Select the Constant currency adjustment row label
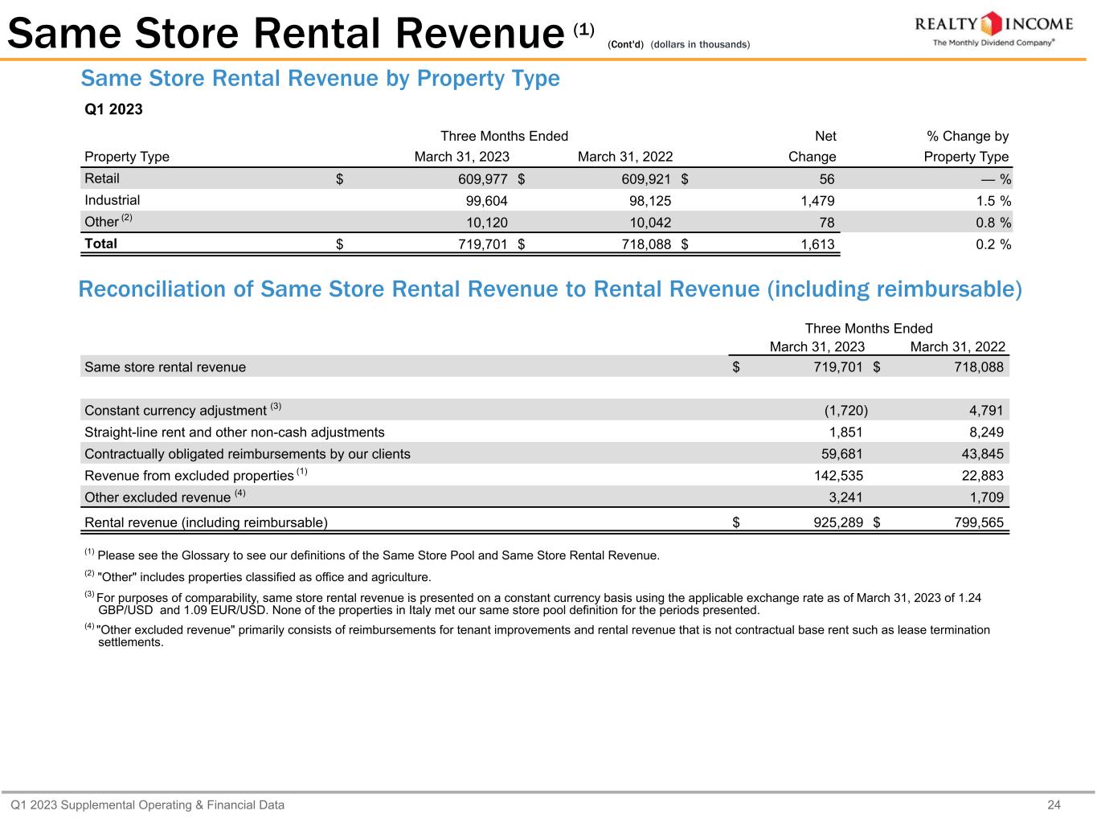Screen dimensions: 1097x823 tap(175, 410)
